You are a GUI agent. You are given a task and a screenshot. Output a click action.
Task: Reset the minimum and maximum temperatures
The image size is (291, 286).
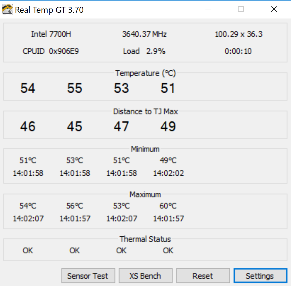click(x=203, y=276)
